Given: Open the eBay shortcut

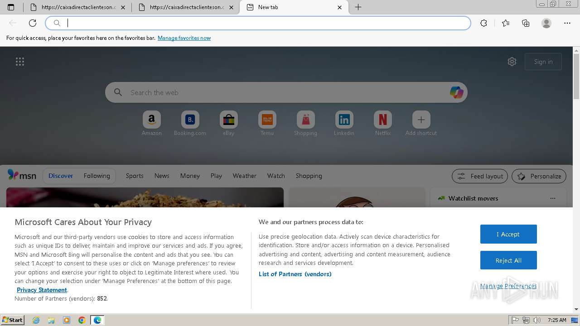Looking at the screenshot, I should pos(228,124).
